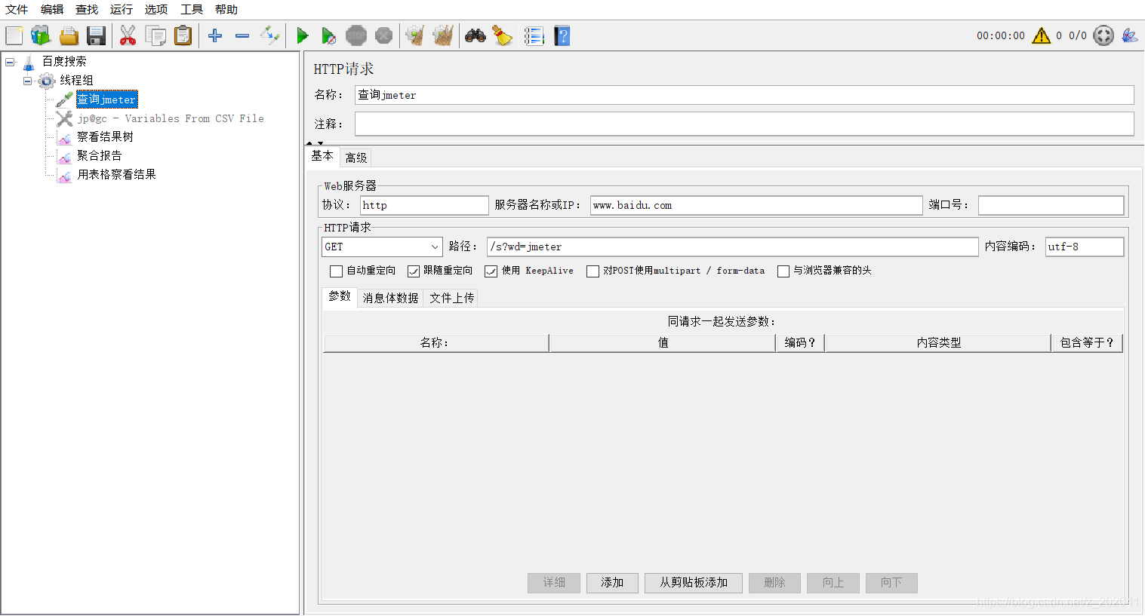
Task: Cut with the scissors icon
Action: (128, 35)
